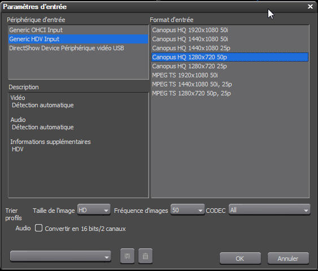Click the Annuler button

click(288, 259)
